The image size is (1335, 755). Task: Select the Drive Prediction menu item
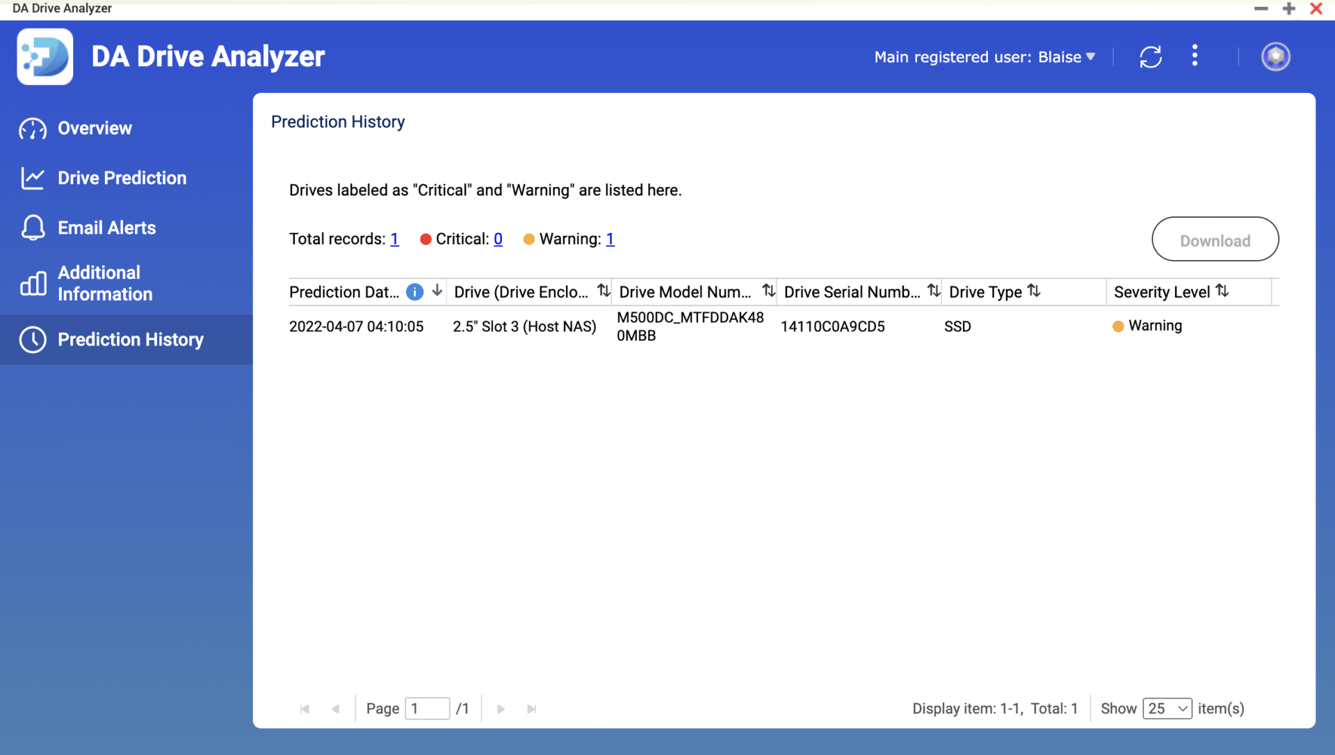click(x=122, y=178)
